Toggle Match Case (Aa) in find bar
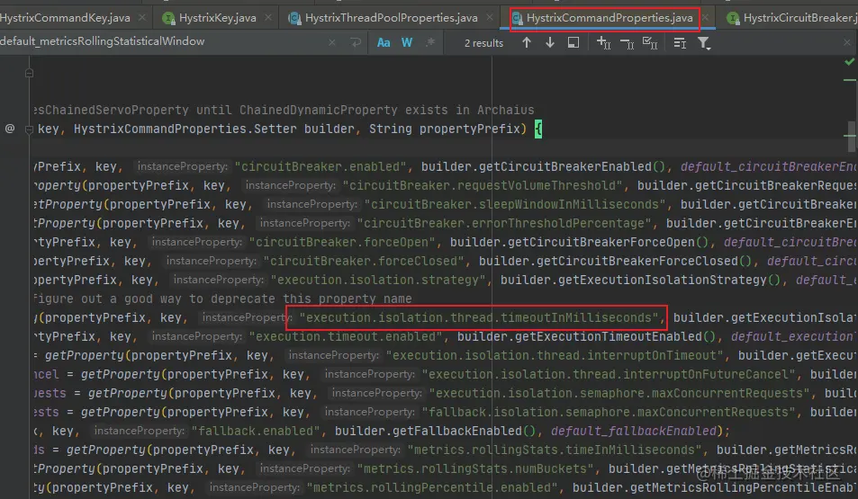Viewport: 858px width, 499px height. [x=384, y=42]
